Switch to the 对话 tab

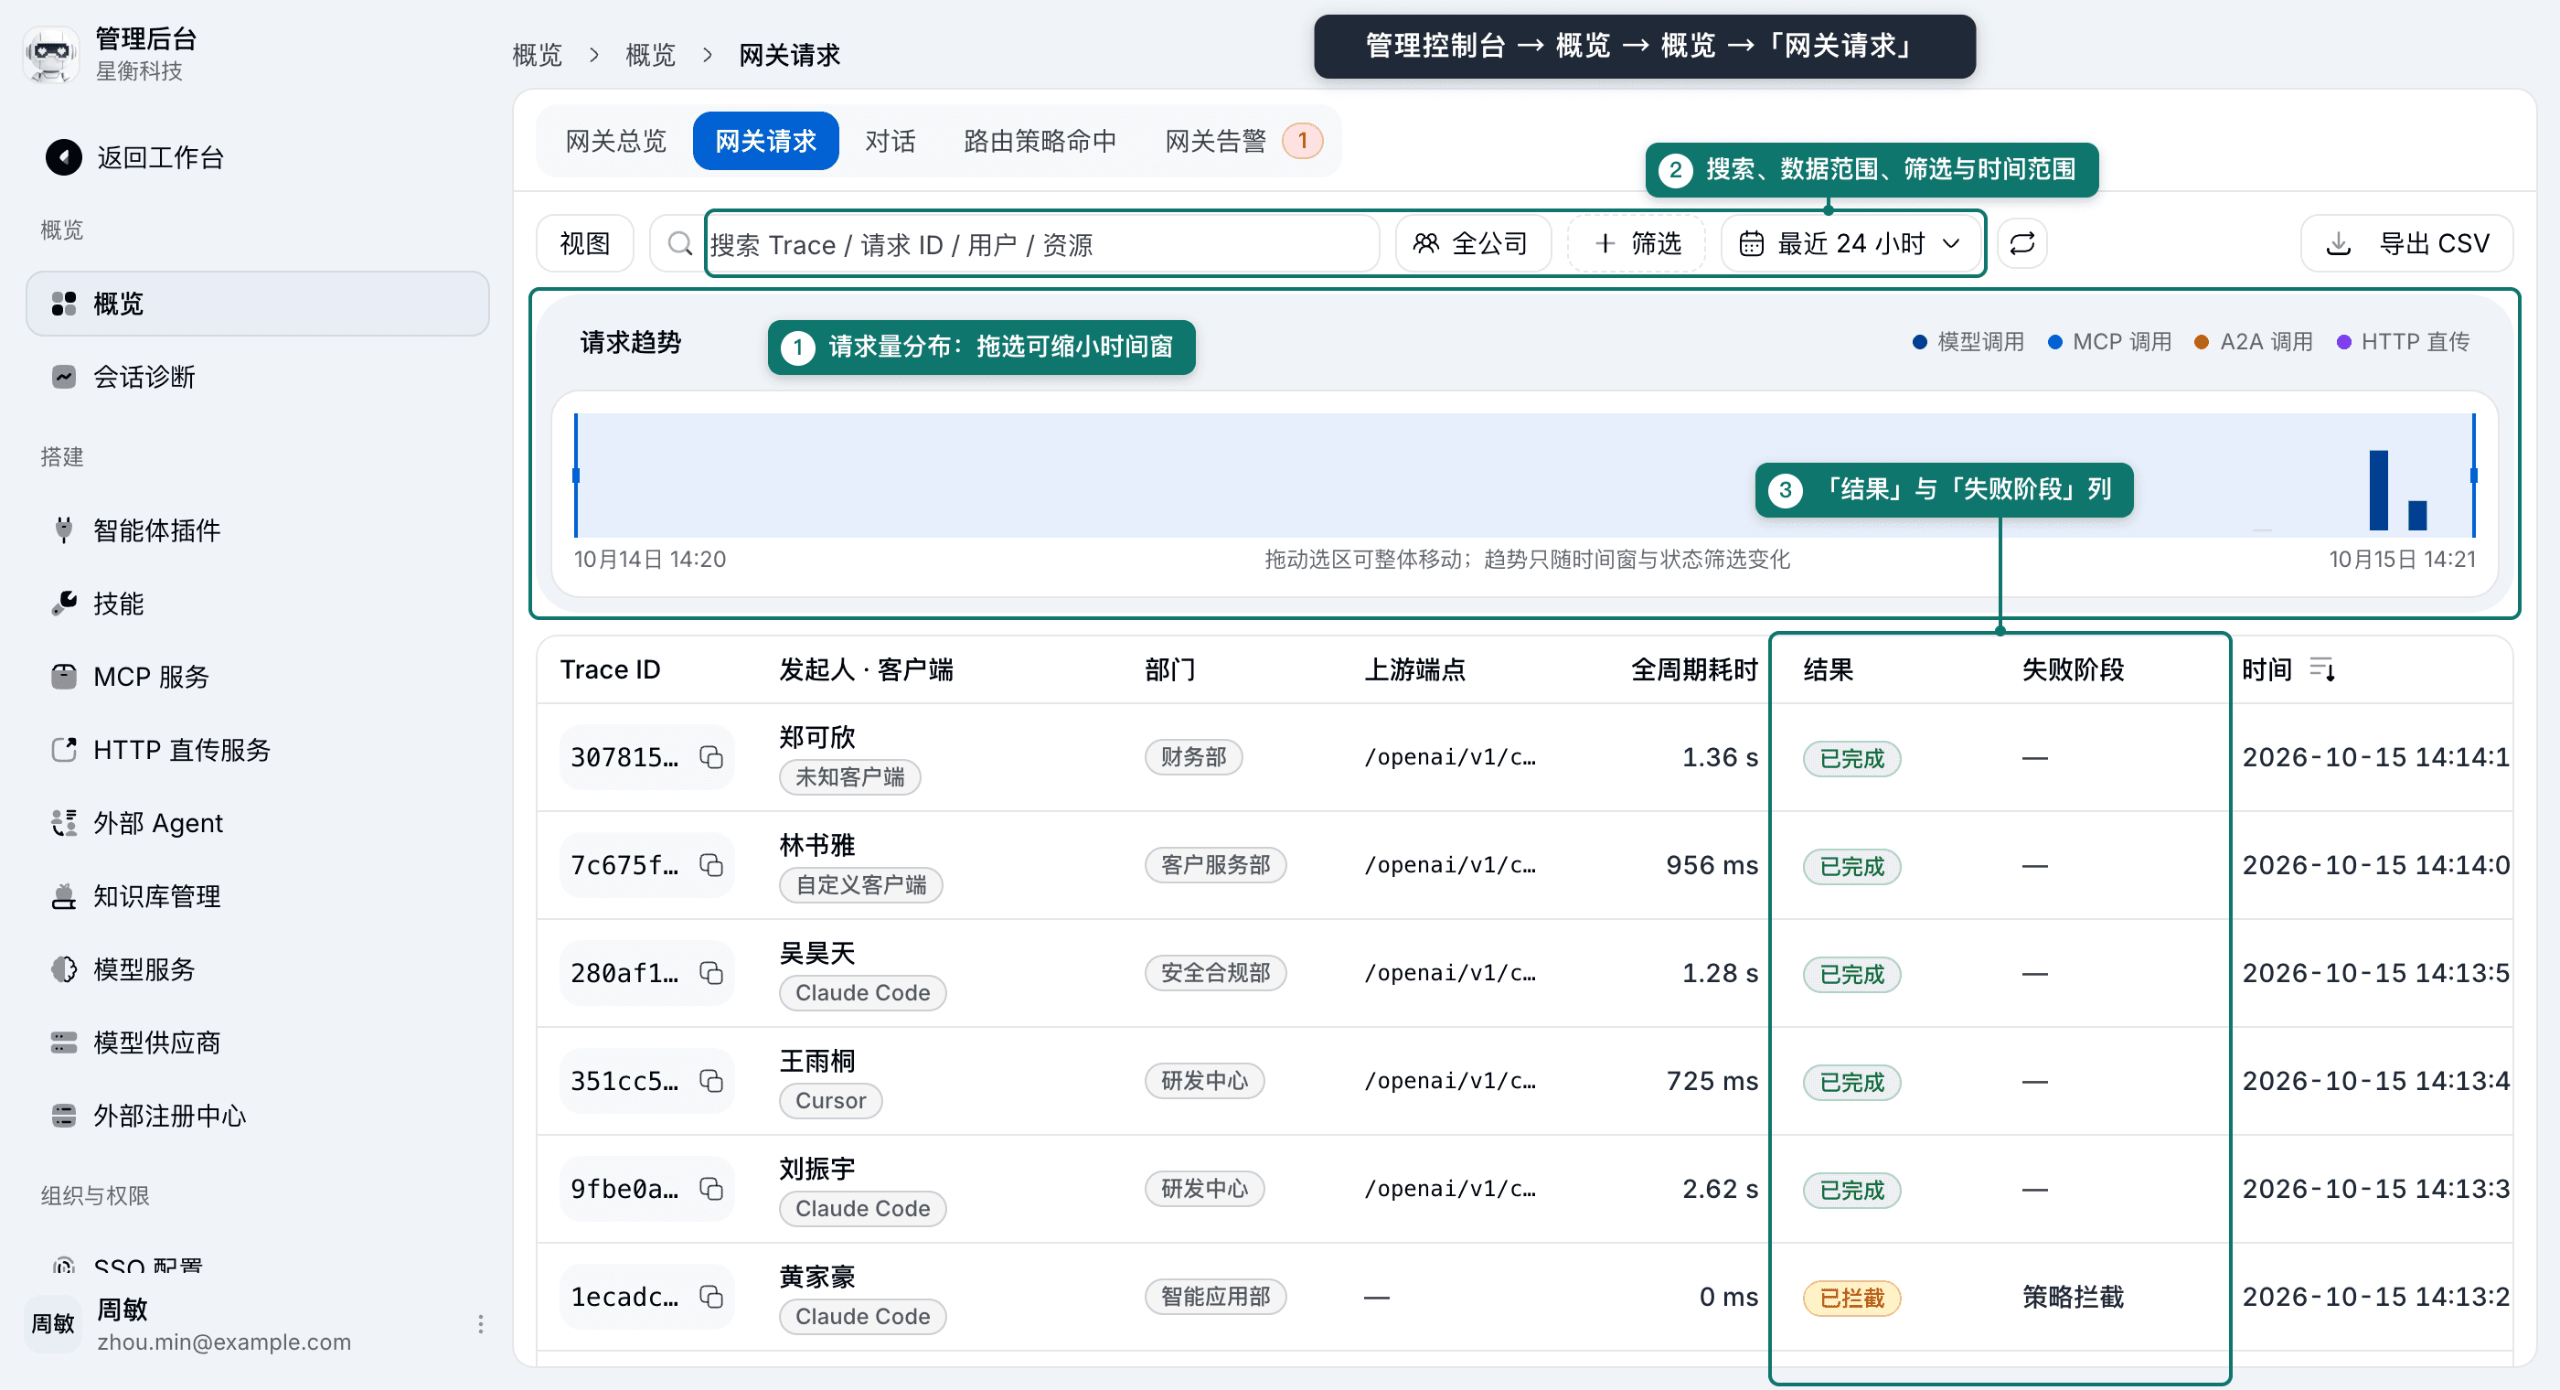891,141
